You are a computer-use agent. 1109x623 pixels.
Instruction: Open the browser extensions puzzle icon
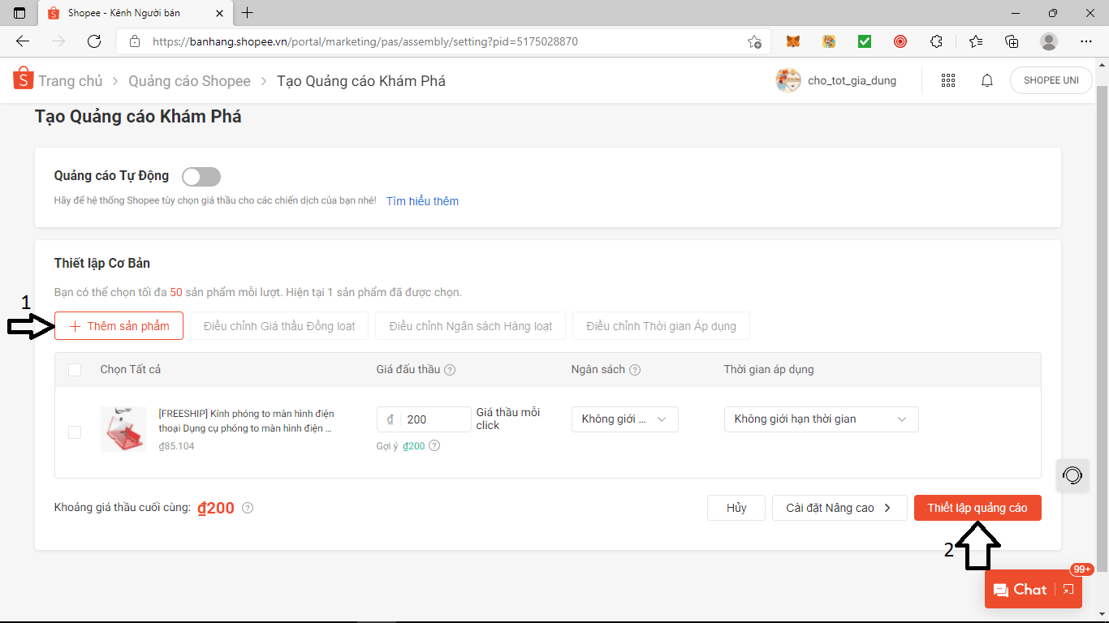pyautogui.click(x=936, y=41)
